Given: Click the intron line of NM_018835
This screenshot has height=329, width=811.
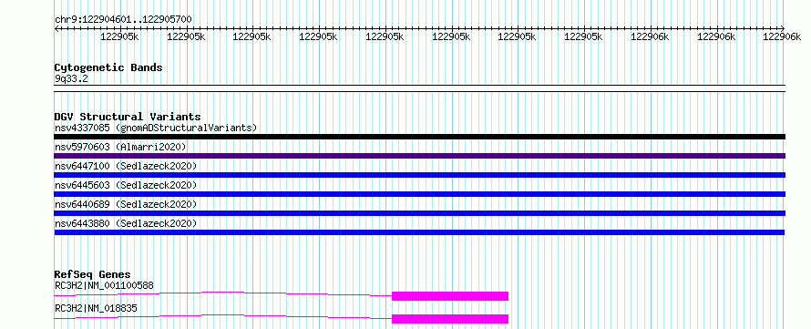Looking at the screenshot, I should 223,316.
